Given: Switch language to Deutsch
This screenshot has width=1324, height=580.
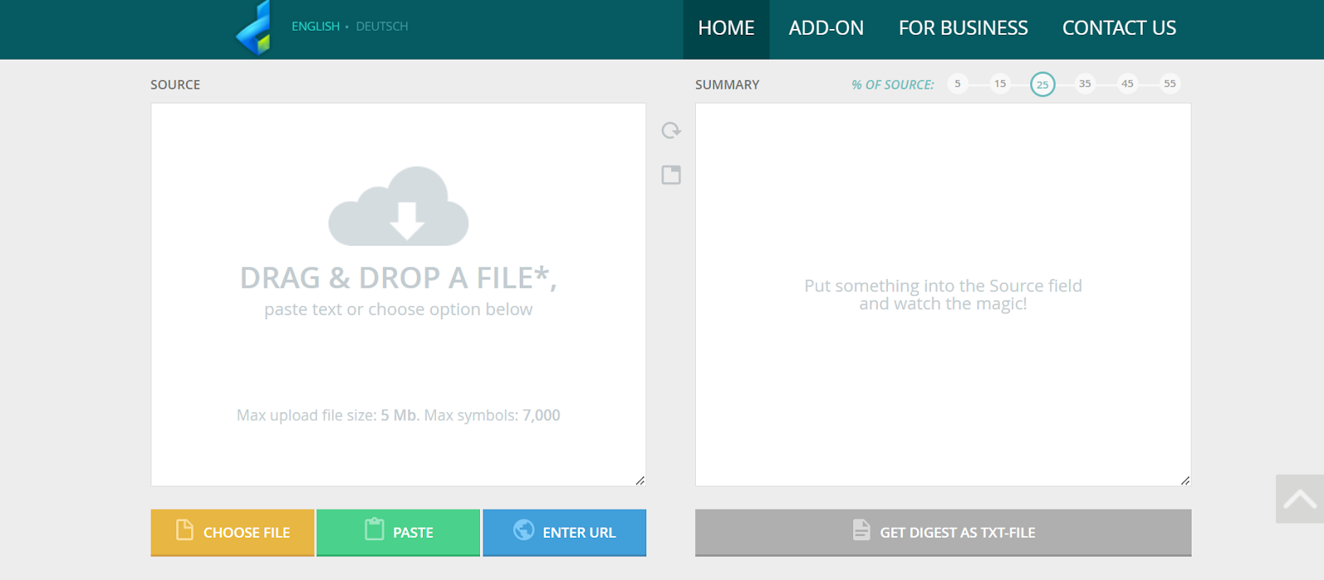Looking at the screenshot, I should [x=381, y=26].
